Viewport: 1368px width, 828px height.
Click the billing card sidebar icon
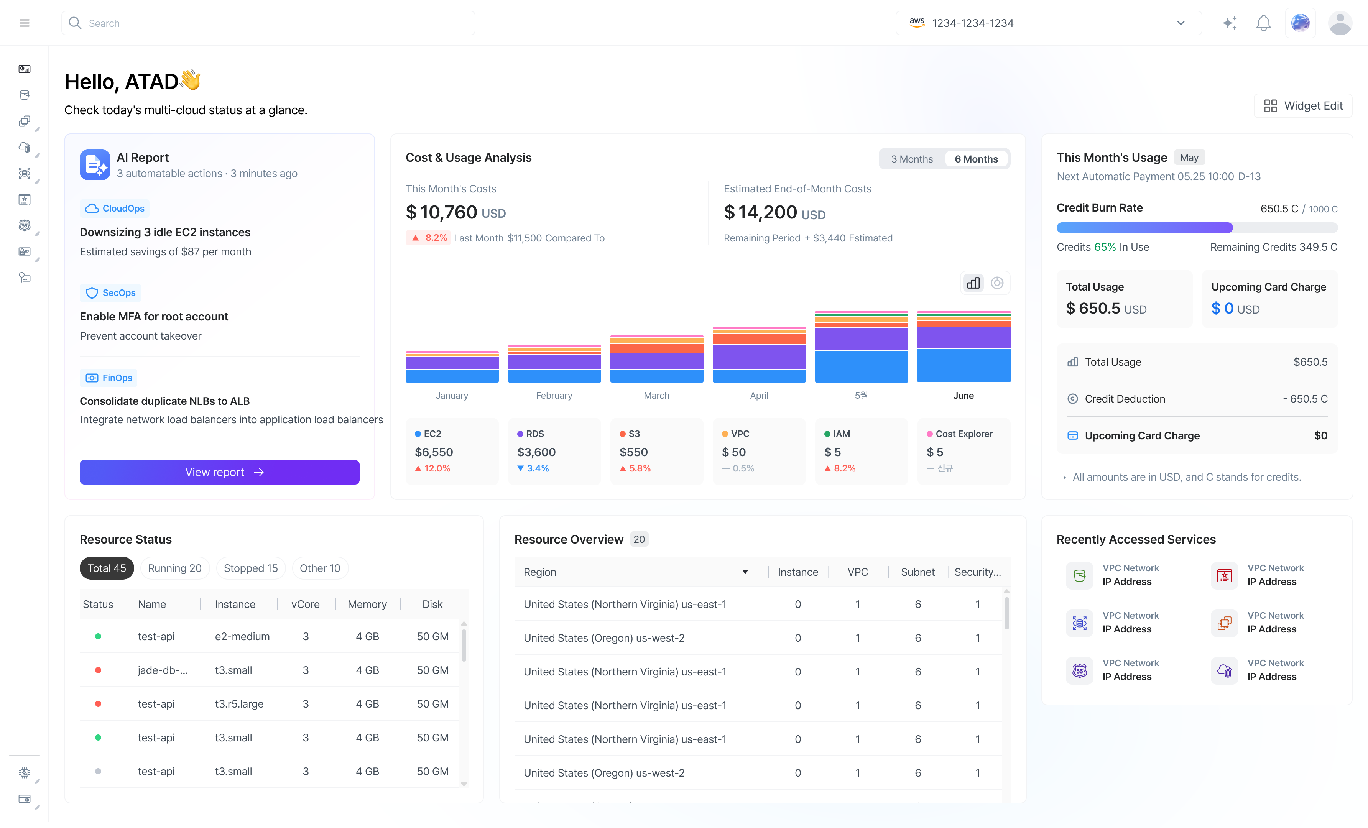25,798
